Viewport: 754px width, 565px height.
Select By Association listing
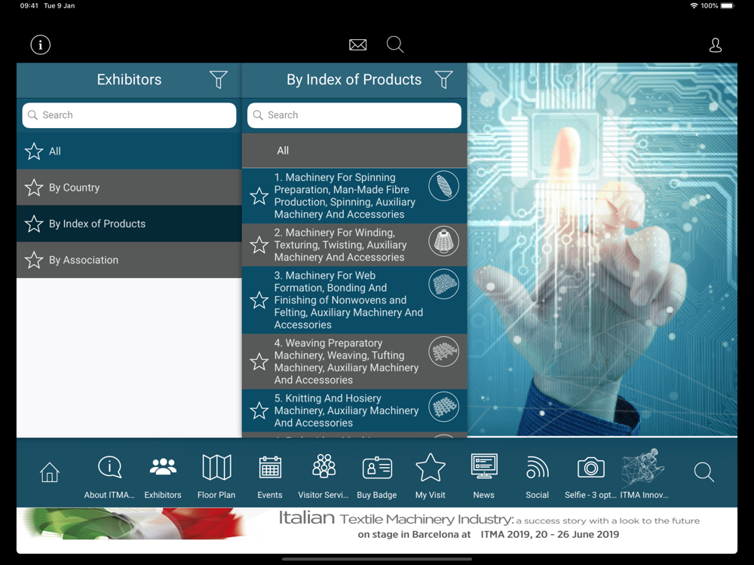tap(129, 260)
